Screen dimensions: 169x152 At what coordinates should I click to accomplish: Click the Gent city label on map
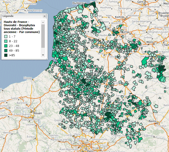(140, 2)
